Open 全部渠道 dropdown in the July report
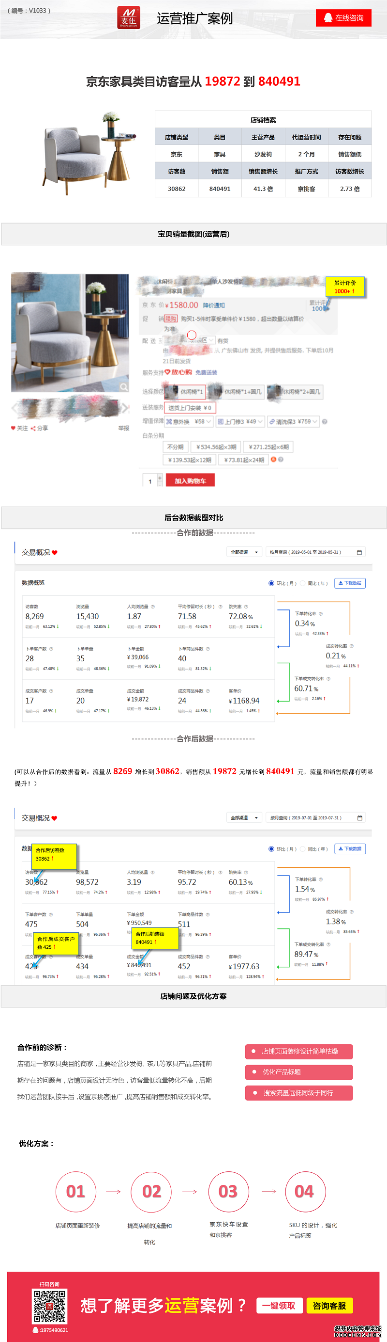 244,818
